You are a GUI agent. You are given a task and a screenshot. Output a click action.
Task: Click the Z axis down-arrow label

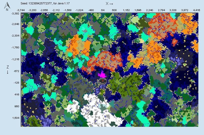8,69
